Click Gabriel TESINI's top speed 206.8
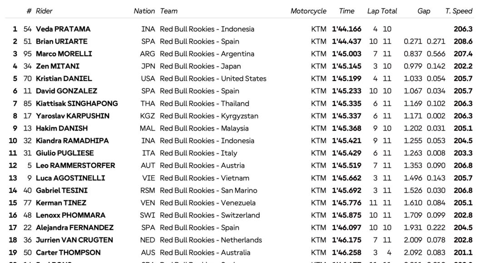The width and height of the screenshot is (485, 263). (463, 190)
